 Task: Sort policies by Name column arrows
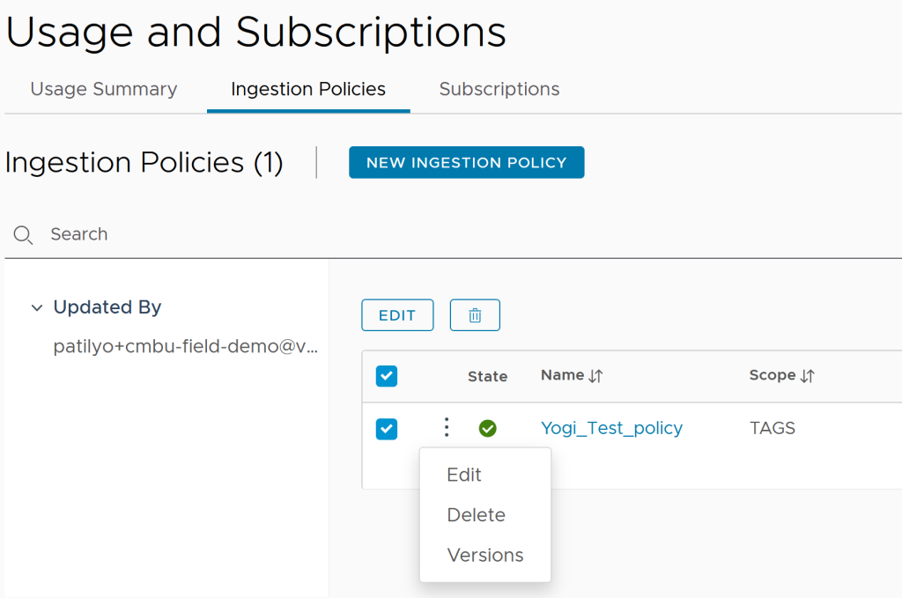pyautogui.click(x=596, y=376)
